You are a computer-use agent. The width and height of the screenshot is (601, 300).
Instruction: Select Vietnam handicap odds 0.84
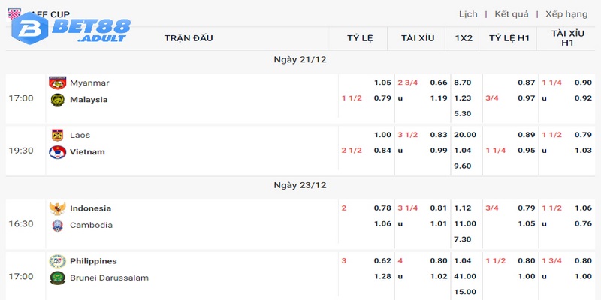click(382, 151)
